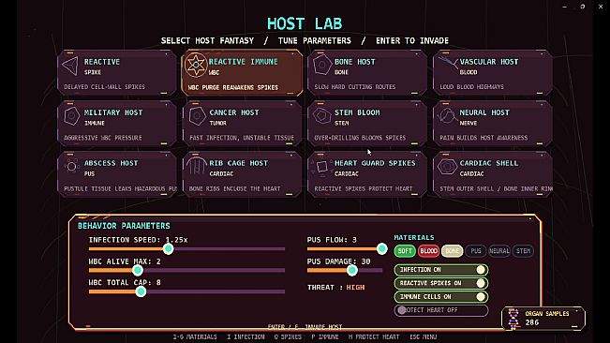
Task: Click 'Fast Infection, Unstable Tissue' description
Action: point(242,138)
